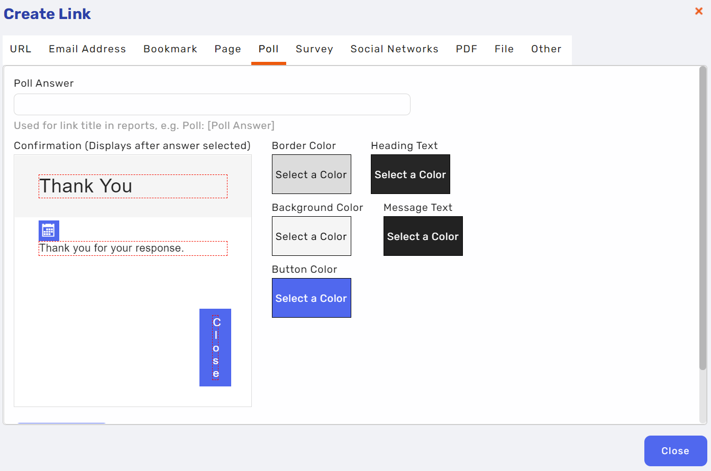Image resolution: width=711 pixels, height=471 pixels.
Task: Click the dialog's vertical scrollbar
Action: 703,218
